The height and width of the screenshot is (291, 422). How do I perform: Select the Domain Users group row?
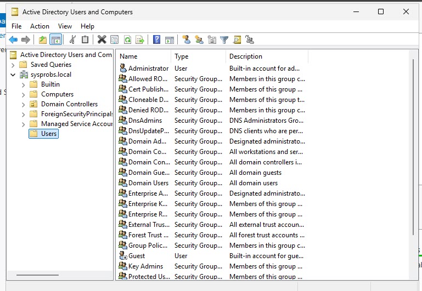pyautogui.click(x=212, y=183)
